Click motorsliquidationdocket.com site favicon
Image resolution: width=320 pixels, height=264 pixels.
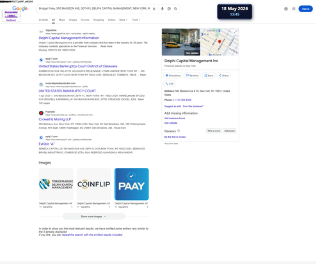pos(41,85)
